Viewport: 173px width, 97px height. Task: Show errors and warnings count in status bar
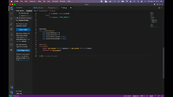16,96
